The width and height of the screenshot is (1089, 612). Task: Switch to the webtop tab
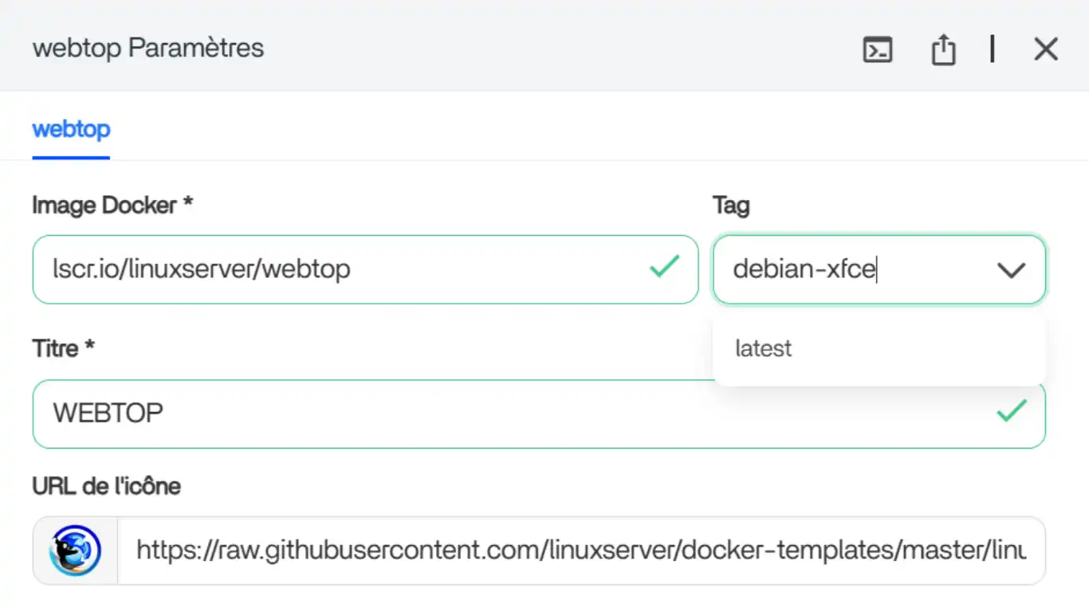tap(71, 129)
